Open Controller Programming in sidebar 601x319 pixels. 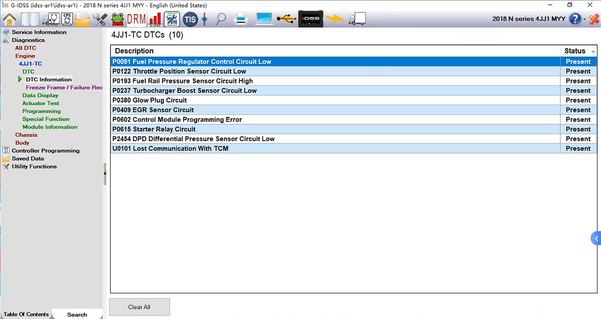pos(46,150)
